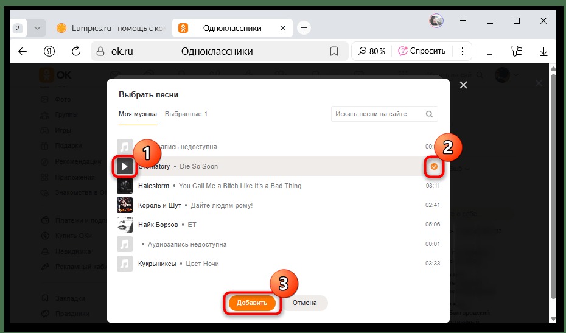Open the collections sidebar icon
Image resolution: width=566 pixels, height=333 pixels.
(x=517, y=51)
